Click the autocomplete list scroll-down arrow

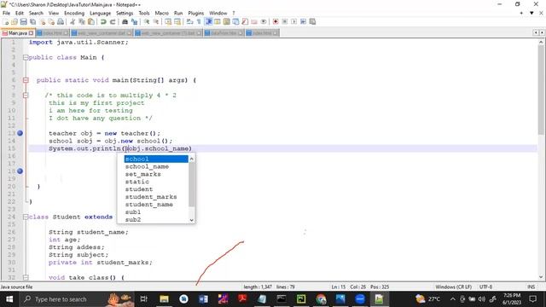tap(191, 220)
